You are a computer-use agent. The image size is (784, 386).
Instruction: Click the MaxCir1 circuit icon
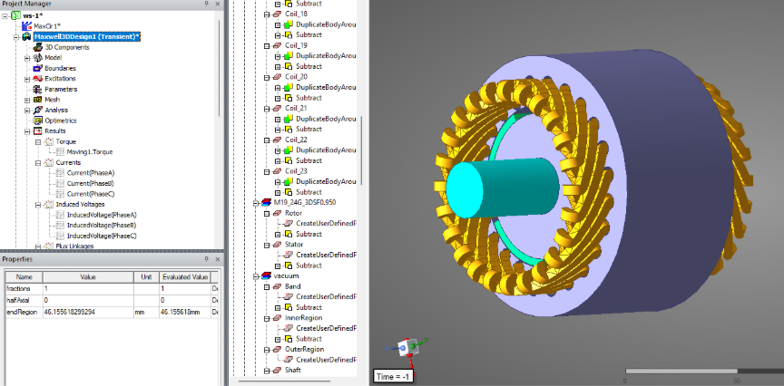pyautogui.click(x=26, y=26)
